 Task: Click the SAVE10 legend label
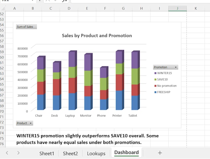click(162, 80)
